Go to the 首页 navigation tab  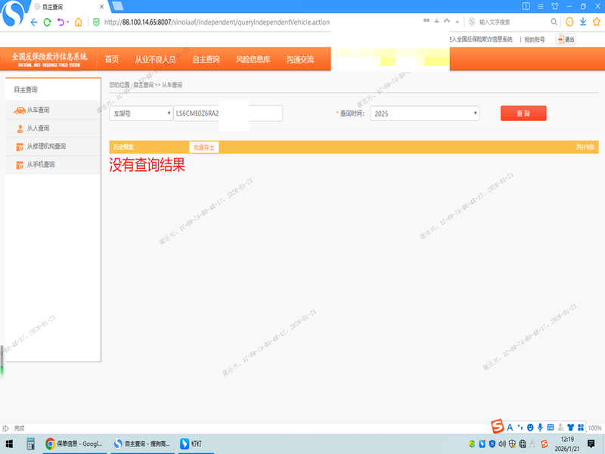pos(112,59)
